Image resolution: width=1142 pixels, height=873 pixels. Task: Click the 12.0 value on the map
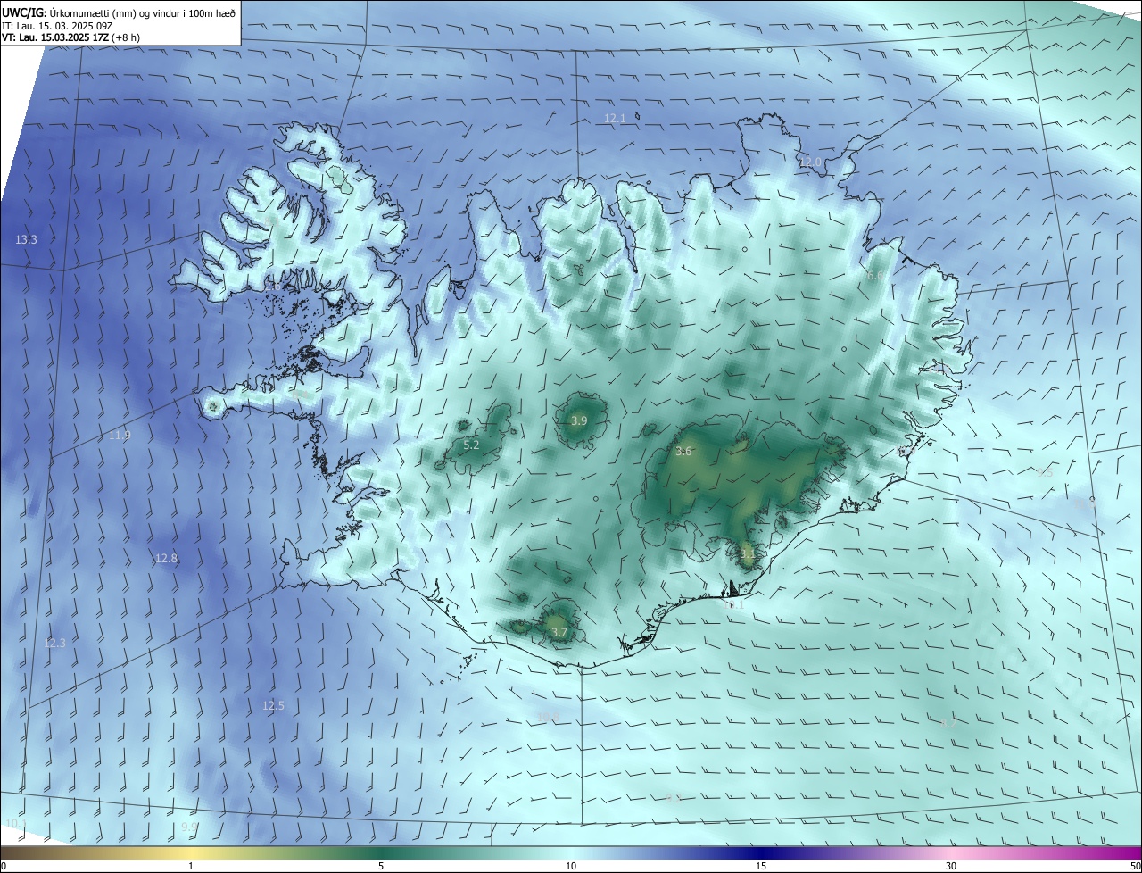tap(810, 162)
